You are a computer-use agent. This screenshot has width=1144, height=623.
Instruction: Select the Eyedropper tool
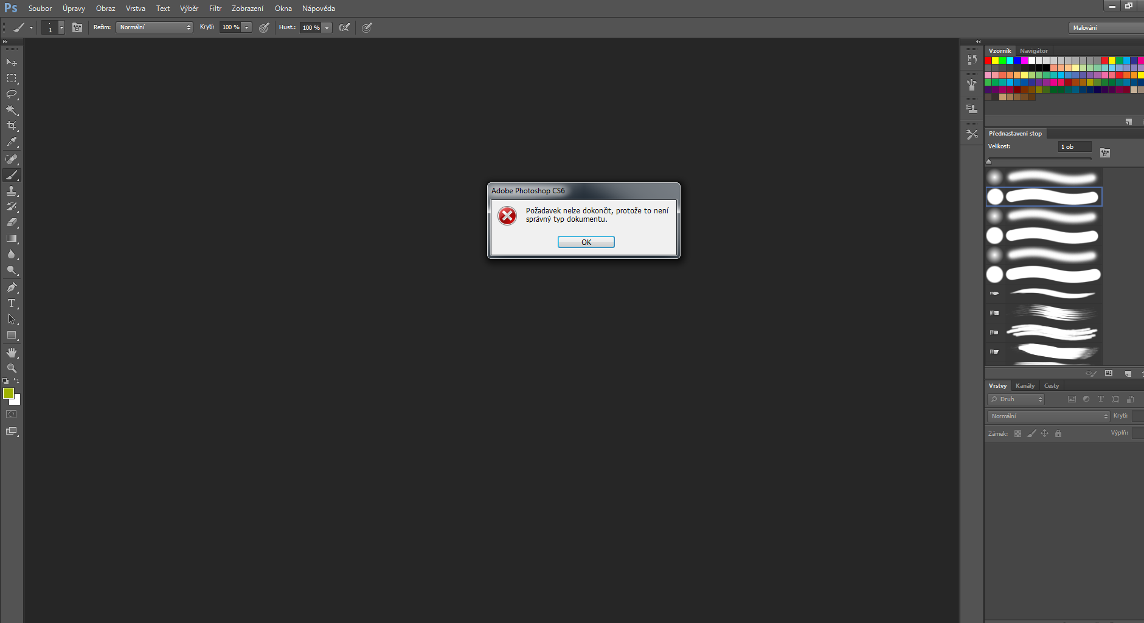(12, 142)
